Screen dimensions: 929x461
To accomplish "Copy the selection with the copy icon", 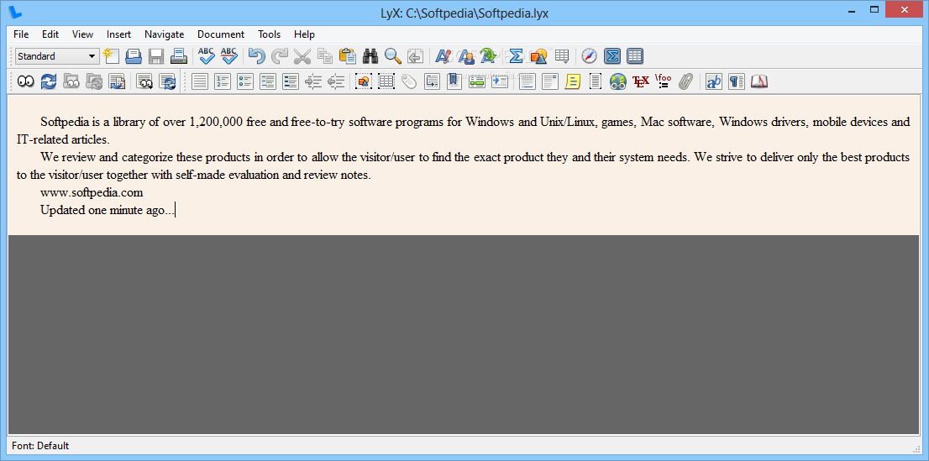I will point(325,56).
